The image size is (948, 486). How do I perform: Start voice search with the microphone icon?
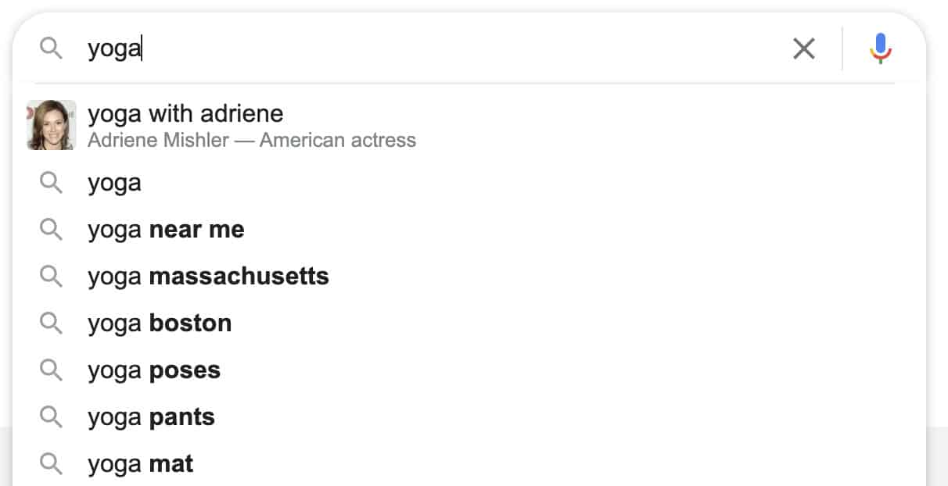click(x=881, y=49)
